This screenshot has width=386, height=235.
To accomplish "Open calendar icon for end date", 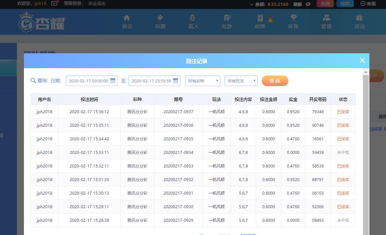I will [x=175, y=80].
